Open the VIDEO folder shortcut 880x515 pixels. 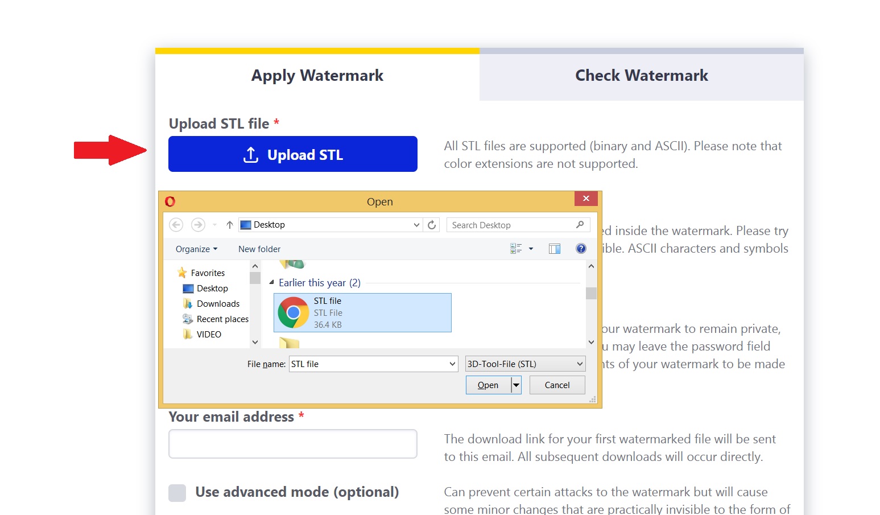pyautogui.click(x=202, y=334)
